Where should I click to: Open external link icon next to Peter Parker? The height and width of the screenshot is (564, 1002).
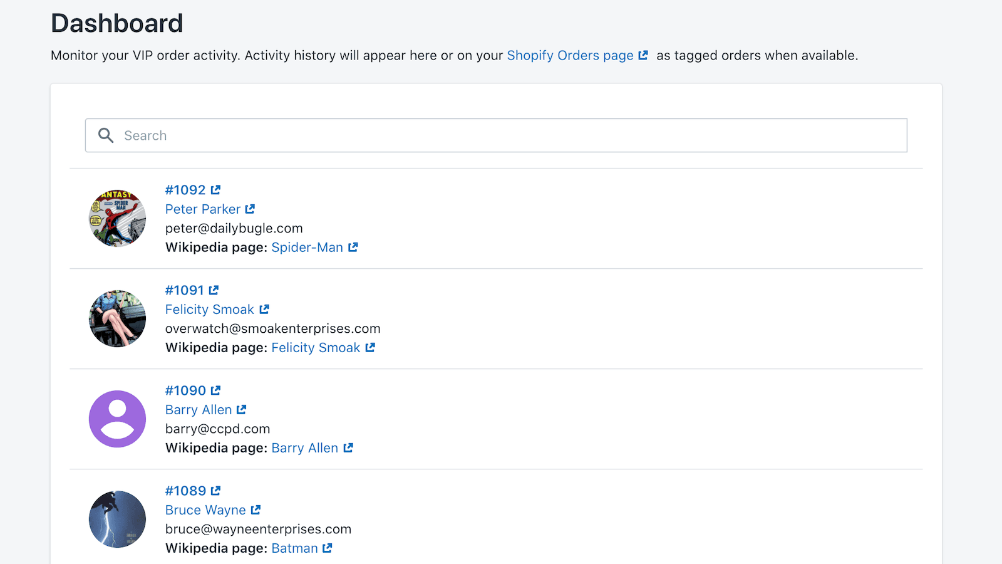click(250, 209)
